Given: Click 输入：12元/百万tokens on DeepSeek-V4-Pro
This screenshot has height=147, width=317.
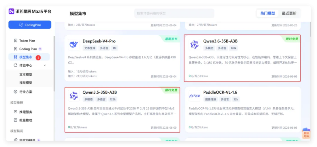Looking at the screenshot, I should 82,71.
